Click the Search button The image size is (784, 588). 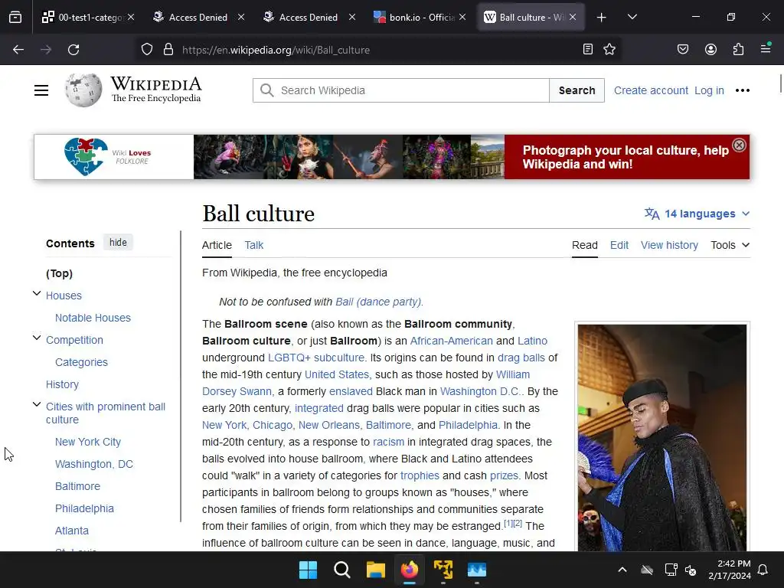point(577,90)
